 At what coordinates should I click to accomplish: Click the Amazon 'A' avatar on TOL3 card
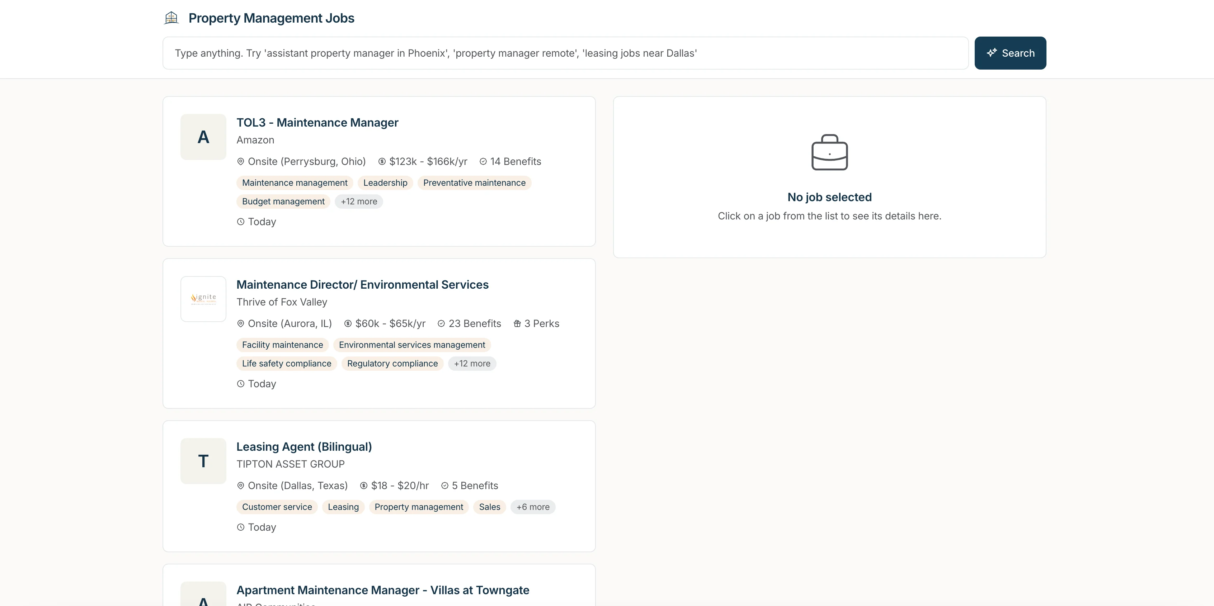[x=203, y=137]
